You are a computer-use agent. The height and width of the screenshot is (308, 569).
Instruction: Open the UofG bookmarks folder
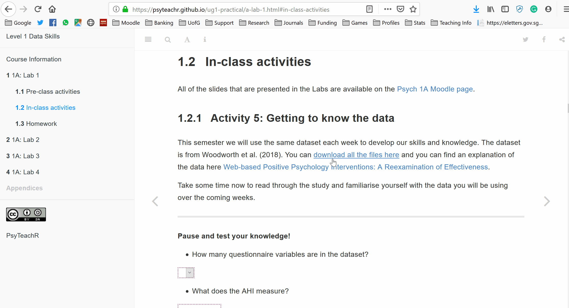[189, 23]
